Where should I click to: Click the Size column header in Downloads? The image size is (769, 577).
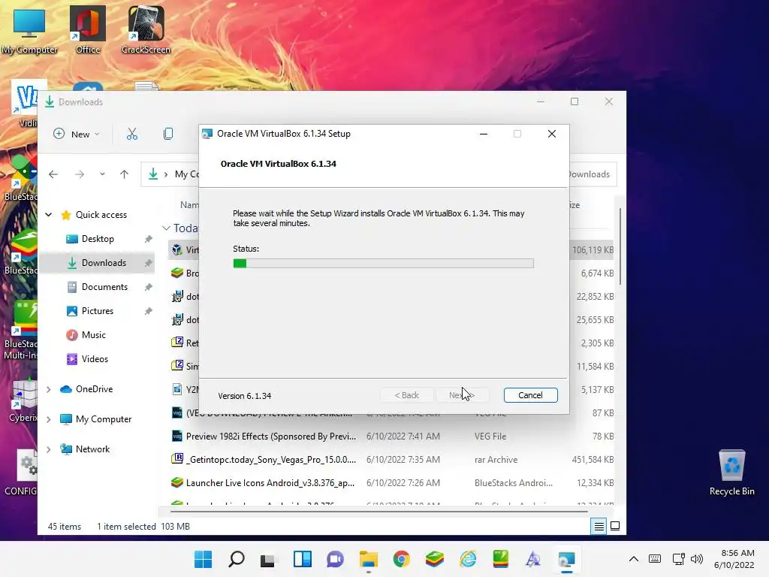(574, 205)
